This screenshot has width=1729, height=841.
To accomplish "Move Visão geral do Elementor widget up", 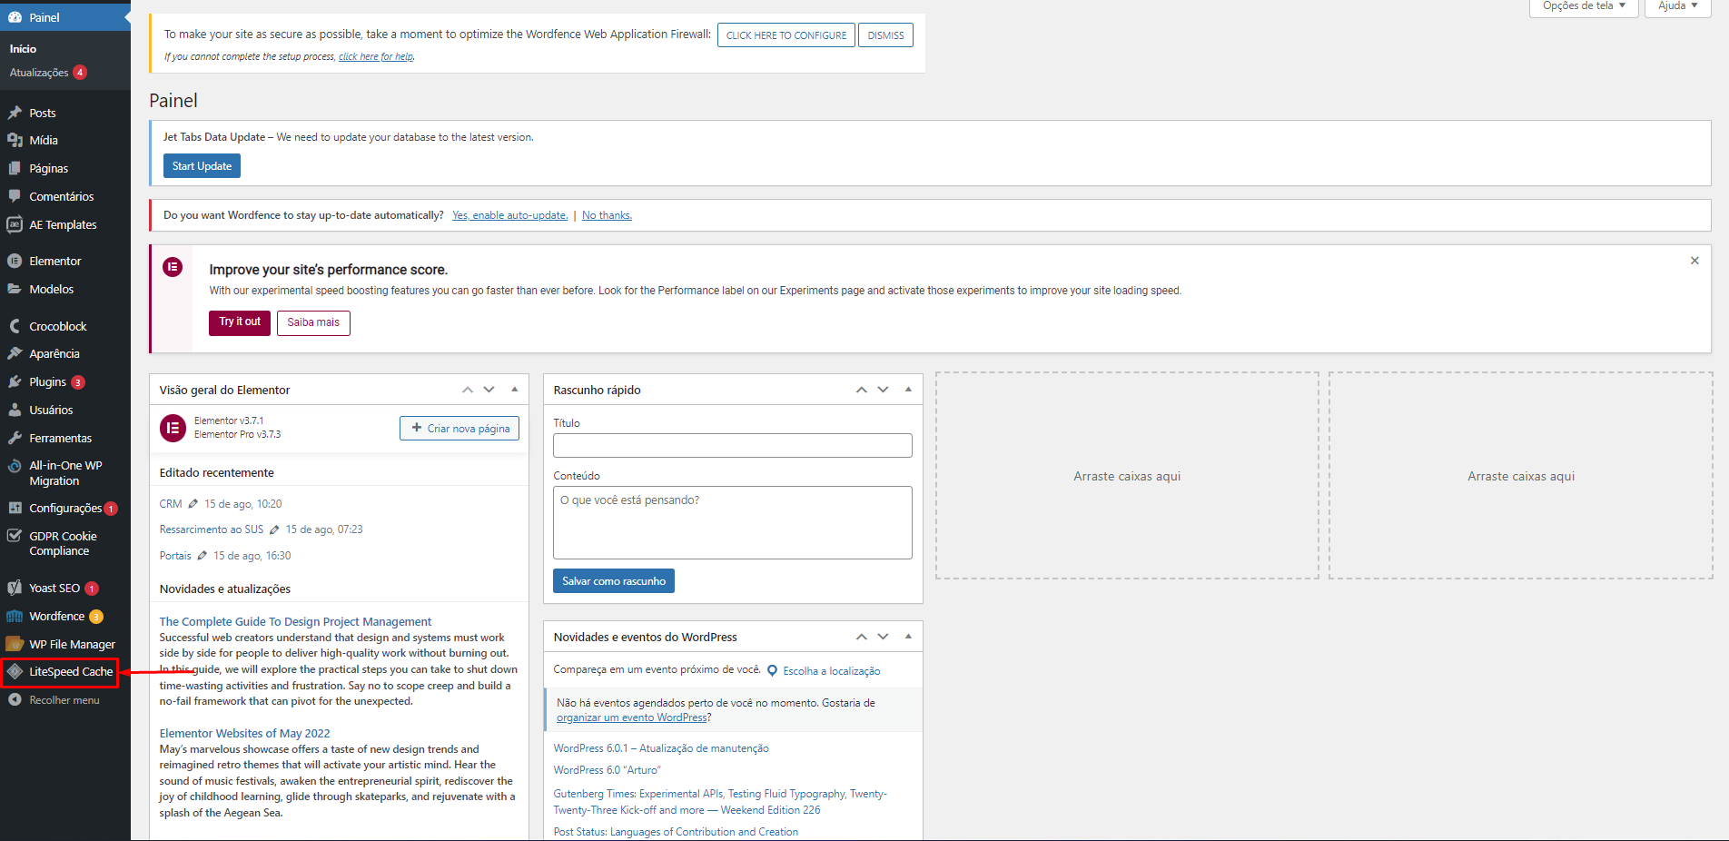I will 468,390.
